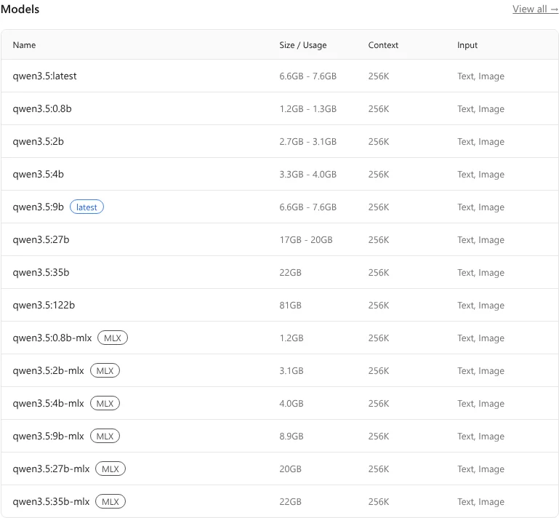Open the qwen3.5:0.8b-mlx model
Screen dimensions: 559x518
tap(52, 338)
